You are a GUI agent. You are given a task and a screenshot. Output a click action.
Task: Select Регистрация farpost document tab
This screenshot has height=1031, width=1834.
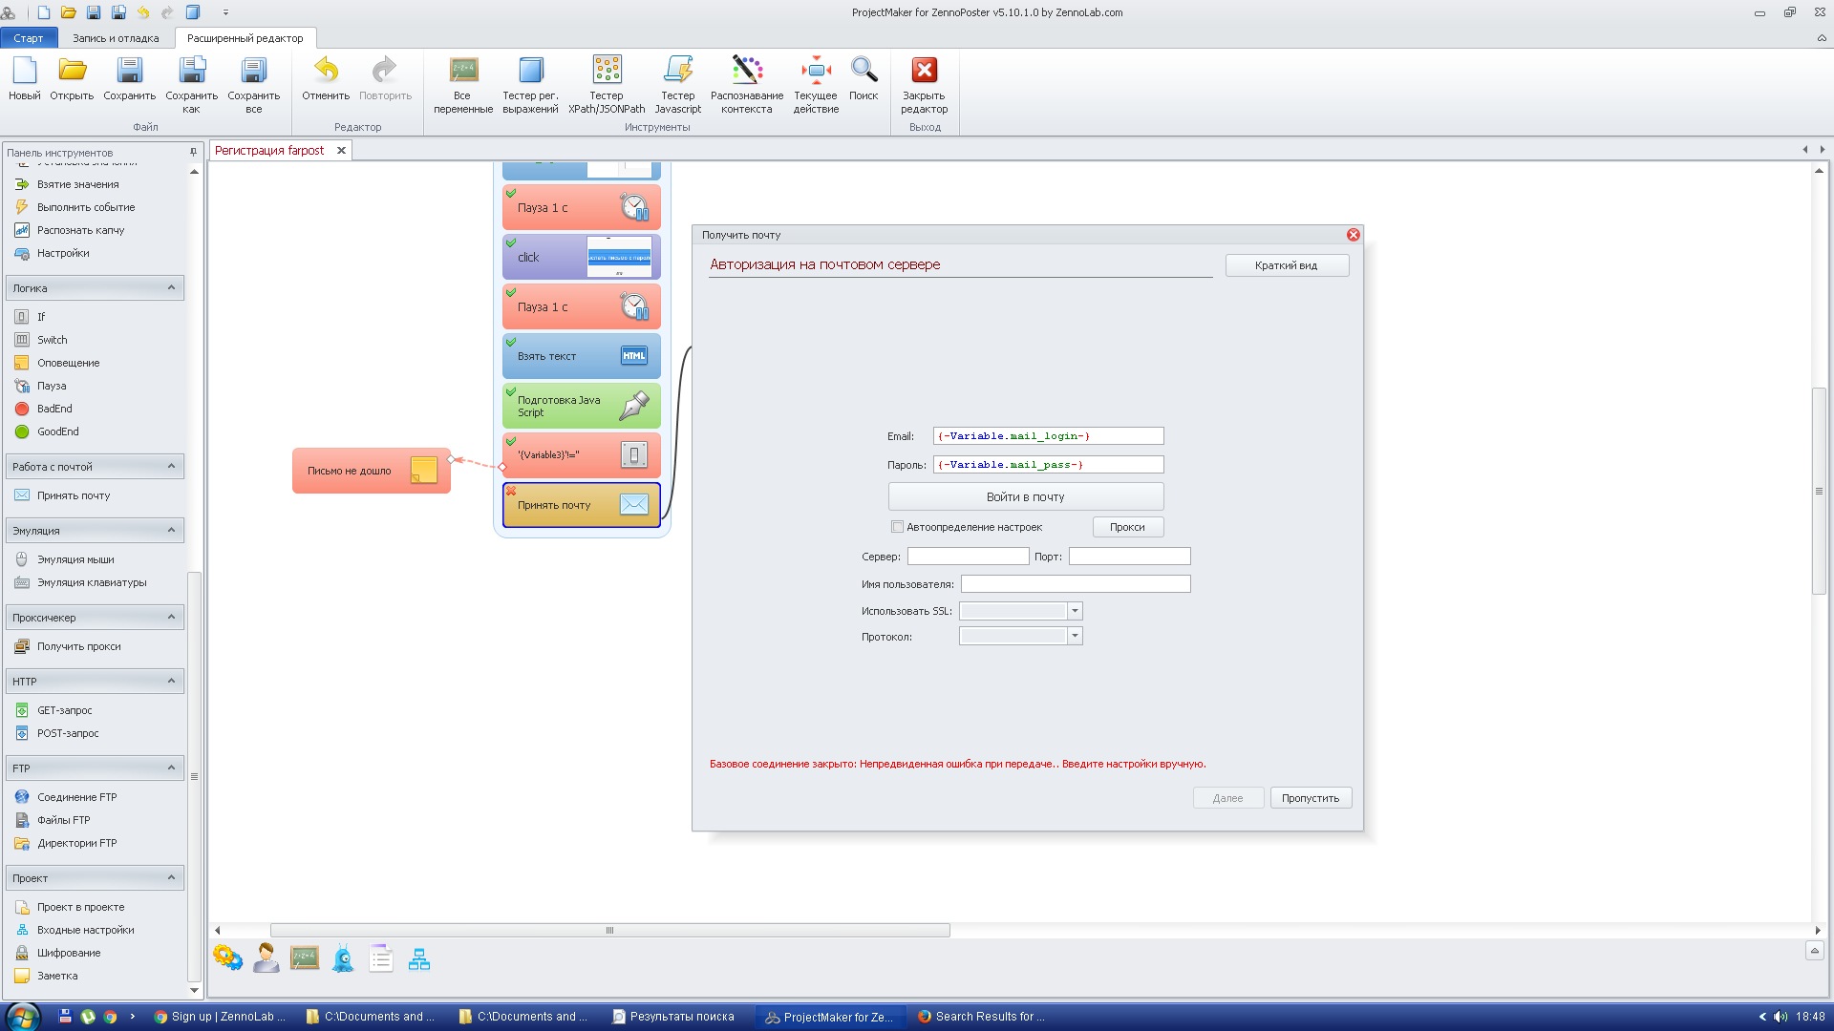[269, 150]
